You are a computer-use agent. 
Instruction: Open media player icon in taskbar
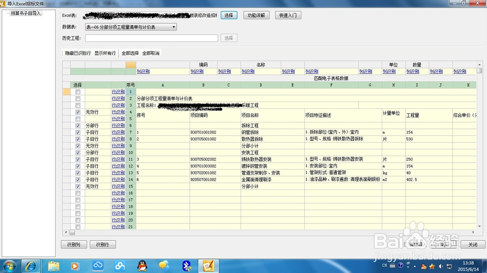coord(75,266)
